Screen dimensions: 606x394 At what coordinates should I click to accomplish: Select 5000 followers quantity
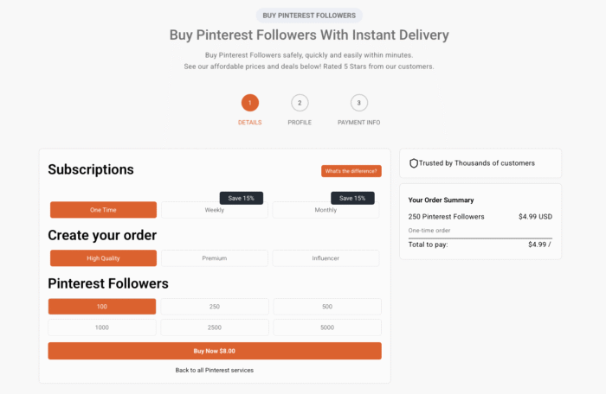coord(327,327)
